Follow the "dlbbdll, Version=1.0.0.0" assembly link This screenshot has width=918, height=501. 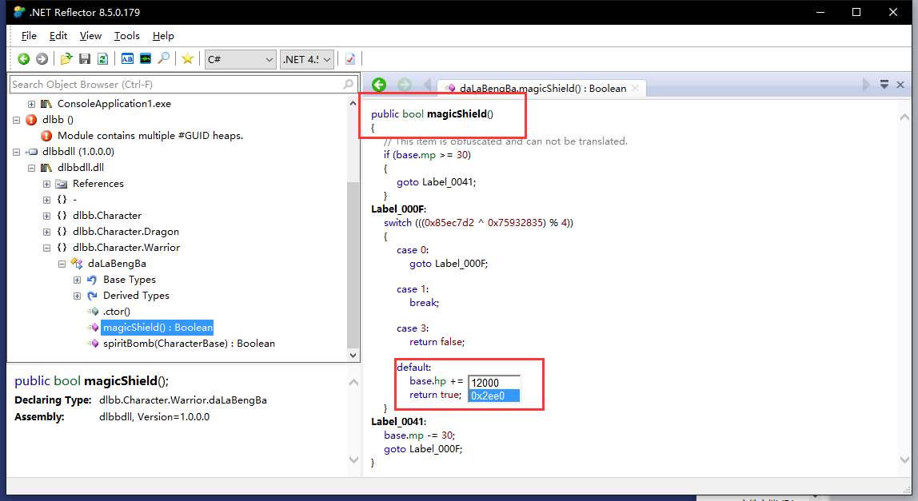coord(154,417)
